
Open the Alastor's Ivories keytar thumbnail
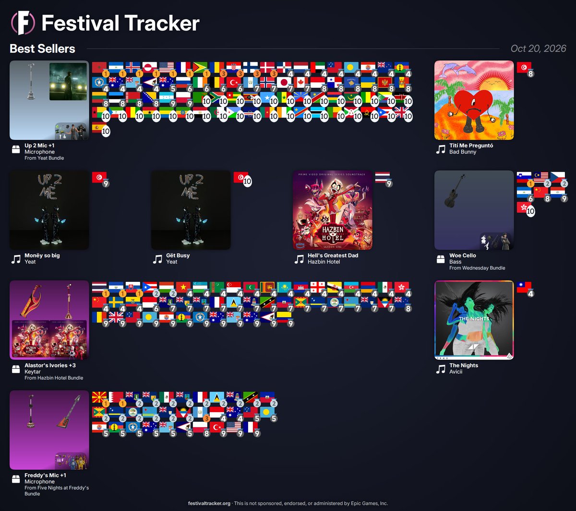pyautogui.click(x=49, y=320)
